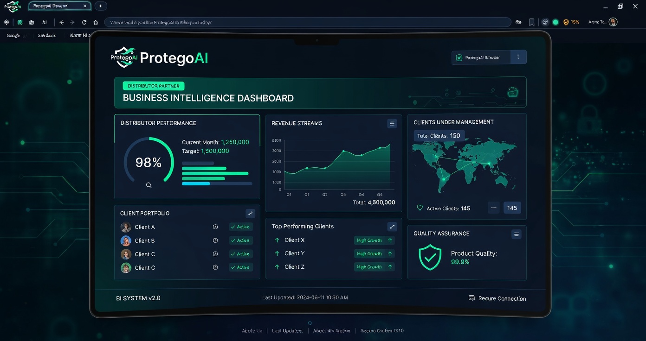Open the orange shield 15% indicator
Image resolution: width=646 pixels, height=341 pixels.
point(571,22)
